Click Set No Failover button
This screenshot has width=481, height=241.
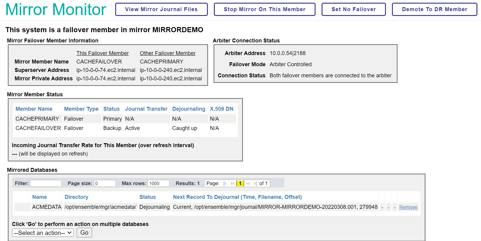(353, 9)
